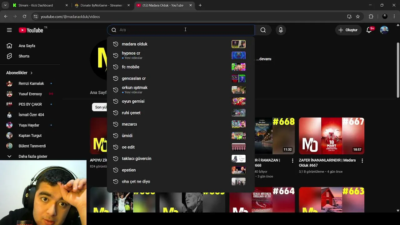Select 'madara olduk' search suggestion

coord(181,44)
